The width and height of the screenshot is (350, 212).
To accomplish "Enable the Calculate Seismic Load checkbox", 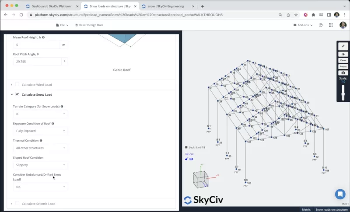I will (x=17, y=203).
